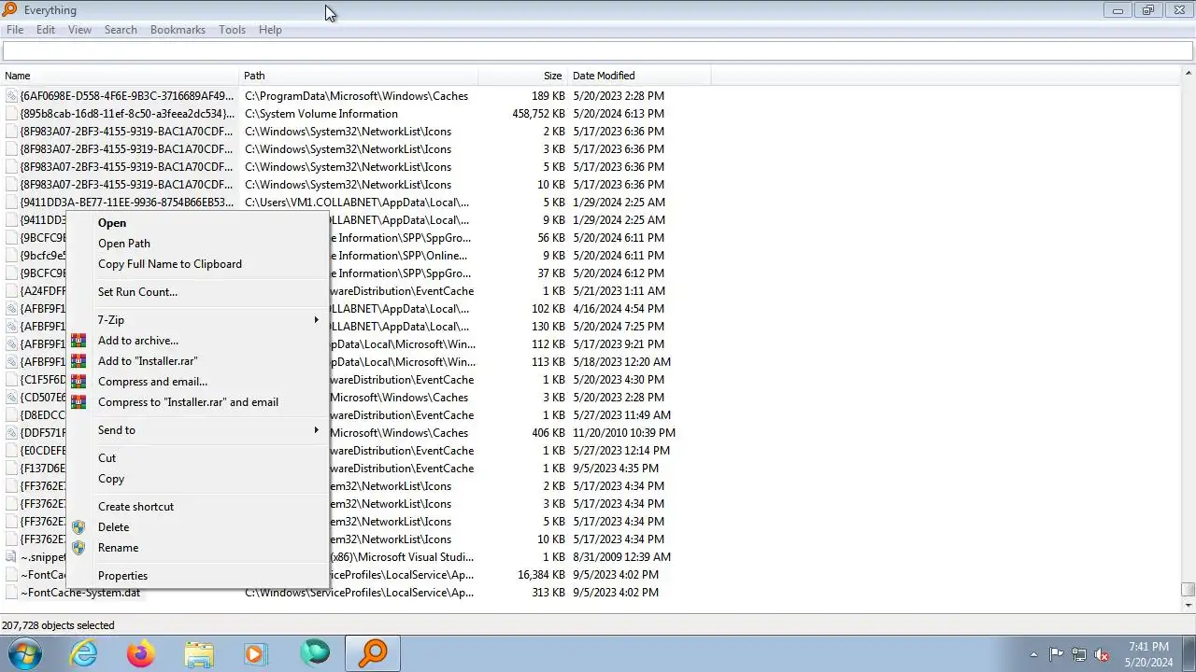Click path C:\System Volume Information
The width and height of the screenshot is (1196, 672).
tap(321, 114)
